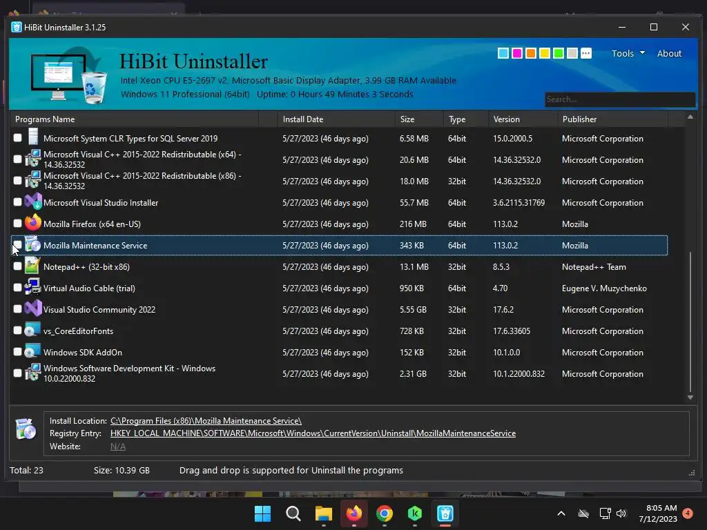
Task: Check the Microsoft Visual Studio Installer checkbox
Action: click(x=17, y=202)
